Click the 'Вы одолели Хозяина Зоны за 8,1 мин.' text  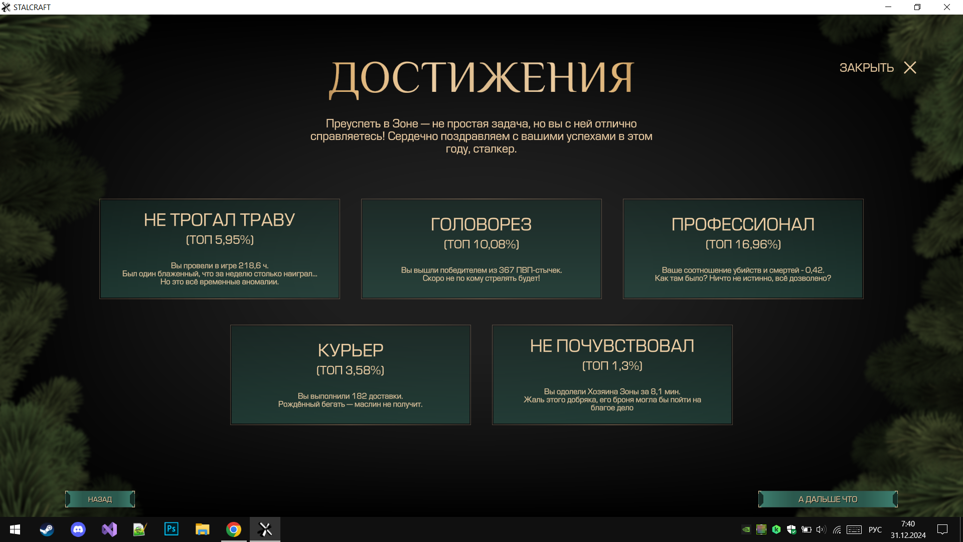[x=612, y=391]
